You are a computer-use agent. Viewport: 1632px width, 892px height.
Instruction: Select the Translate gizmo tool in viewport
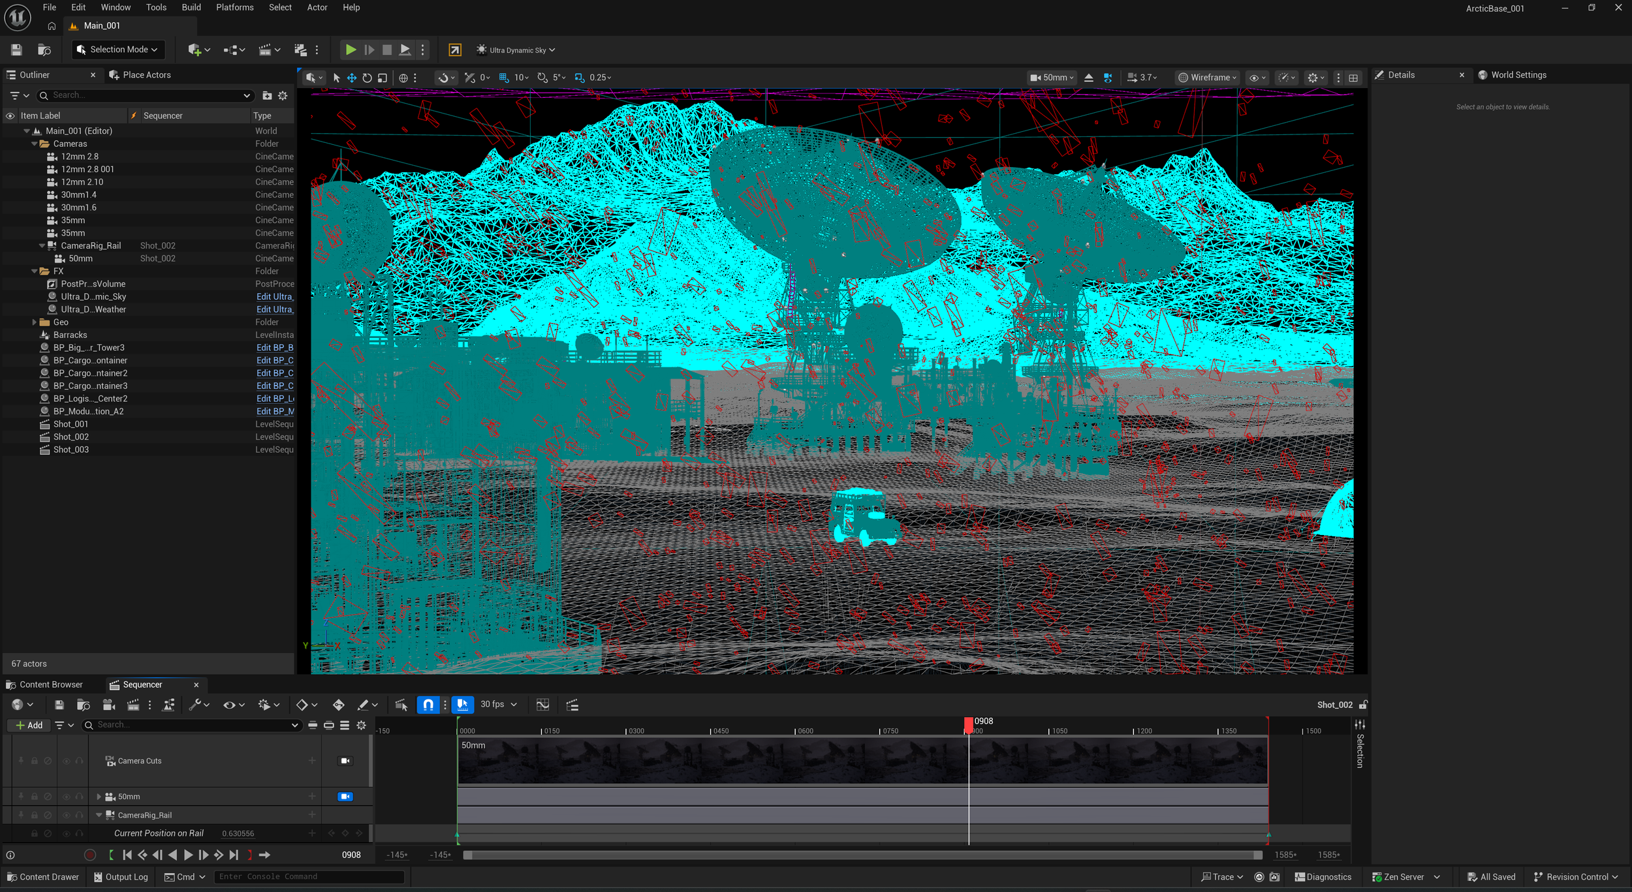point(352,78)
